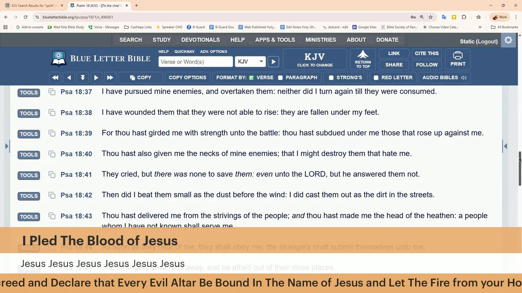Viewport: 522px width, 293px height.
Task: Click Return to Top button
Action: (363, 59)
